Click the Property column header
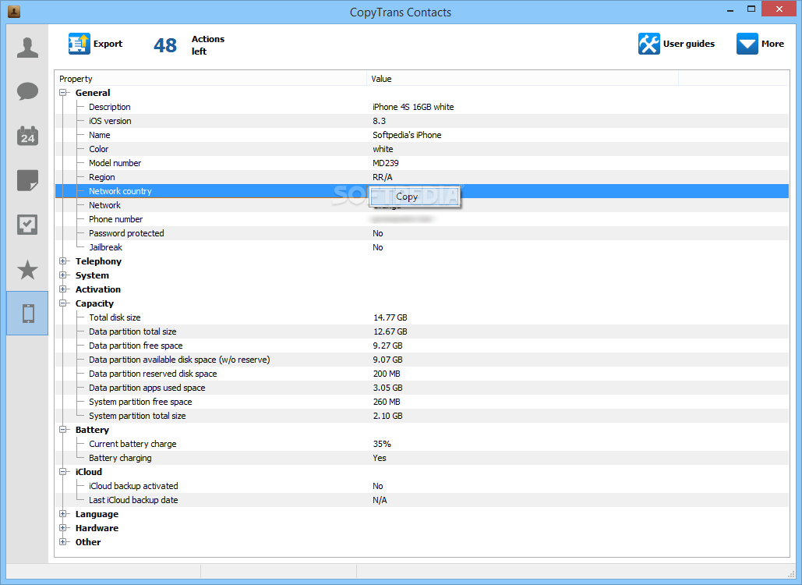 point(210,79)
